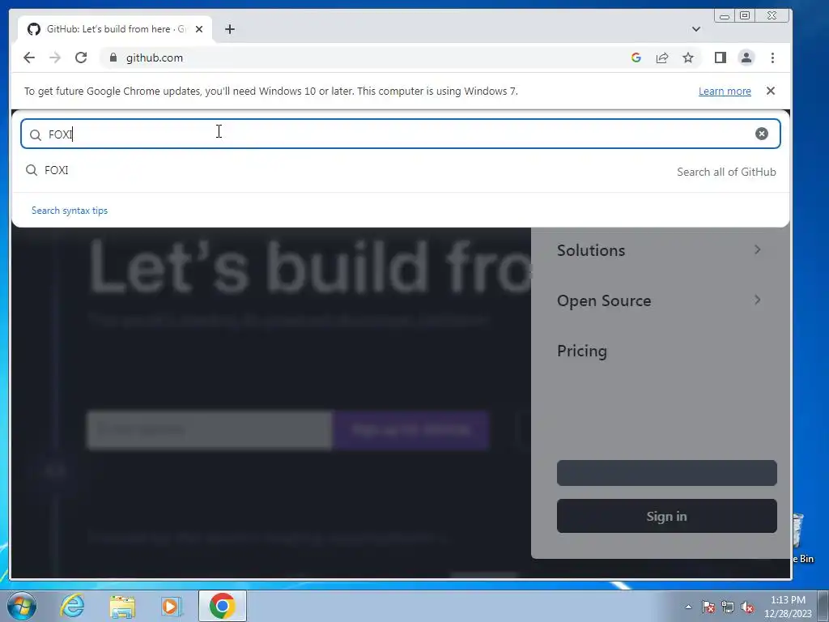Open Windows Media Player from taskbar
Image resolution: width=829 pixels, height=622 pixels.
coord(172,606)
